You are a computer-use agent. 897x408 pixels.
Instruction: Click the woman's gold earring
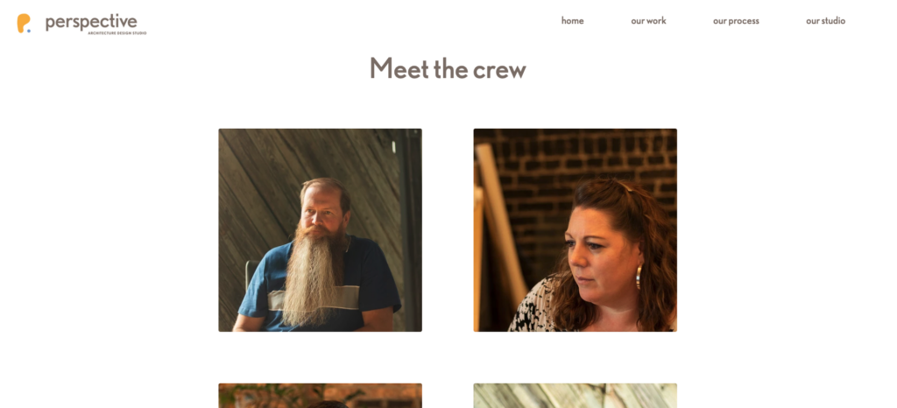tap(639, 277)
